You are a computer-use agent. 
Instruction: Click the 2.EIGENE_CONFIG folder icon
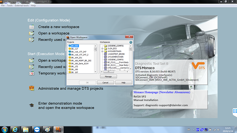point(105,46)
